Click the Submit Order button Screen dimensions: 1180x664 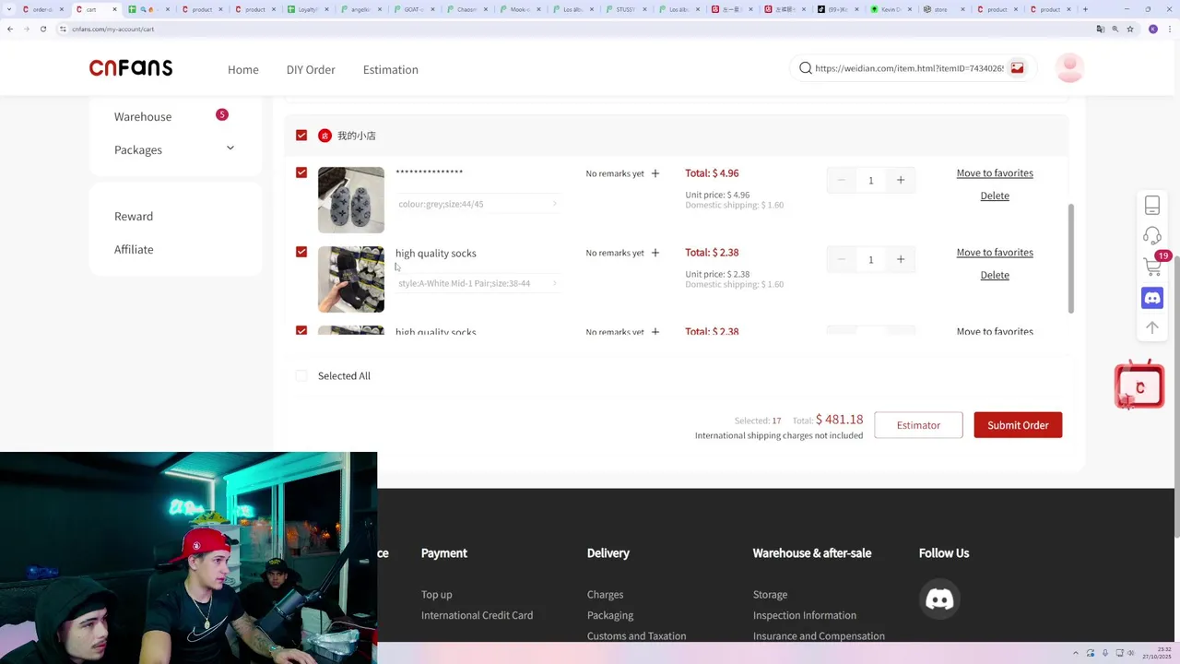click(x=1018, y=425)
